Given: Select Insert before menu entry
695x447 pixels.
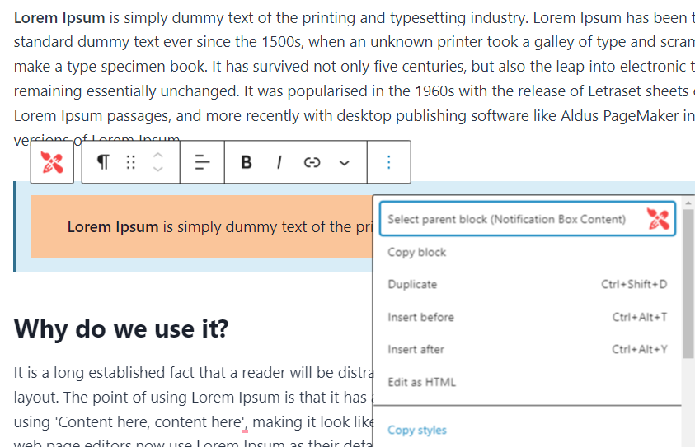Looking at the screenshot, I should coord(528,317).
